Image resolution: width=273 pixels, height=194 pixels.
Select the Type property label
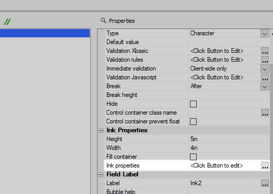[x=113, y=33]
